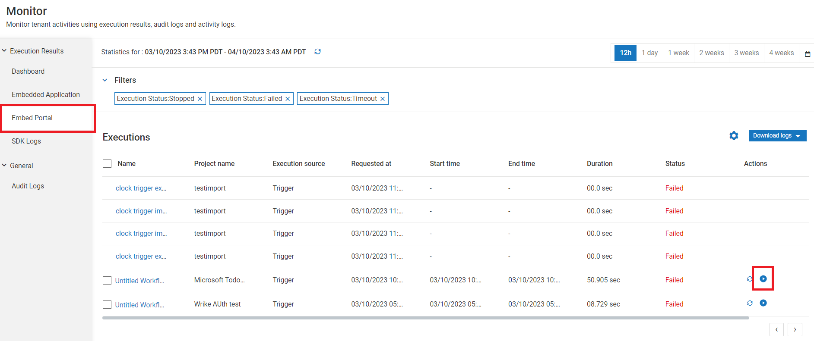Click the Microsoft Todo... project cell

click(x=219, y=280)
